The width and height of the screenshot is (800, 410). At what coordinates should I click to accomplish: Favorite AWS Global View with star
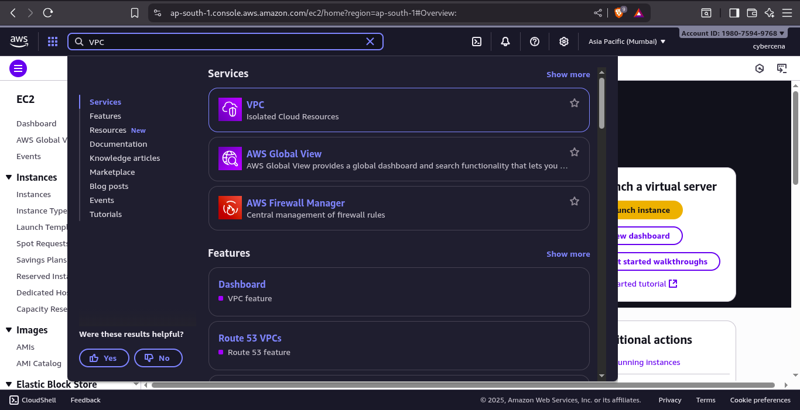pyautogui.click(x=575, y=152)
